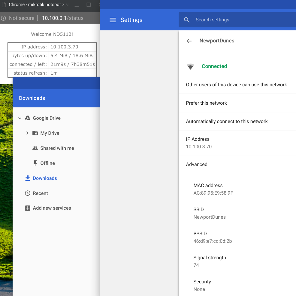Click the Google Drive icon in Files sidebar

point(28,118)
